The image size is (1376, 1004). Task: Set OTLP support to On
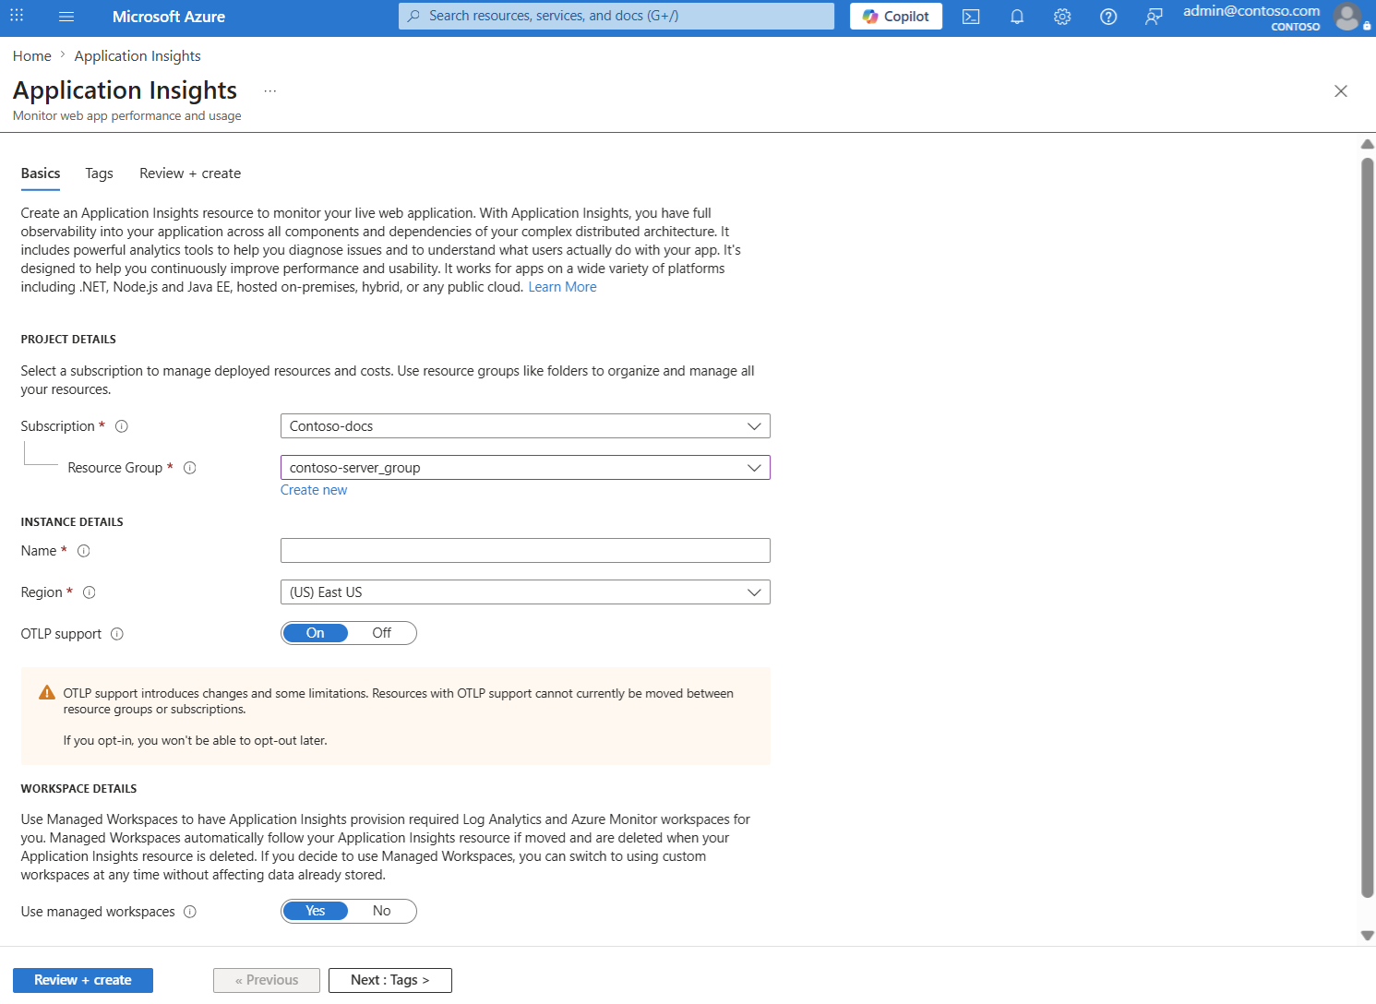(316, 633)
